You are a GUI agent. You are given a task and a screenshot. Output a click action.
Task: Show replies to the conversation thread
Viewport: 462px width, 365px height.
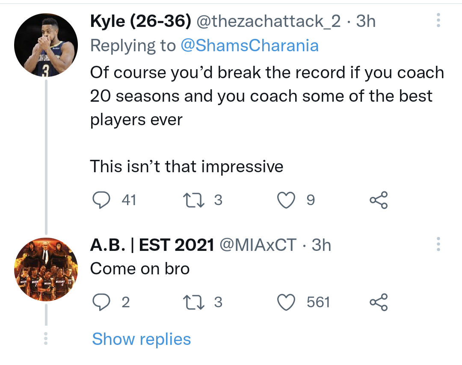coord(141,339)
